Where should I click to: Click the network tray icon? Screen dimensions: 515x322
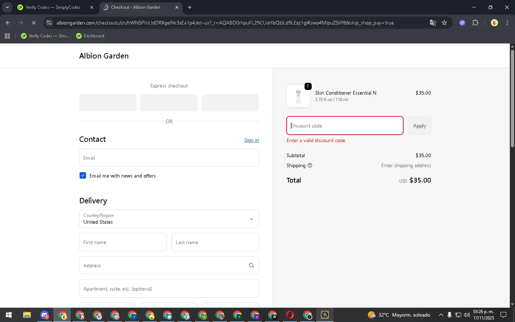[x=458, y=315]
